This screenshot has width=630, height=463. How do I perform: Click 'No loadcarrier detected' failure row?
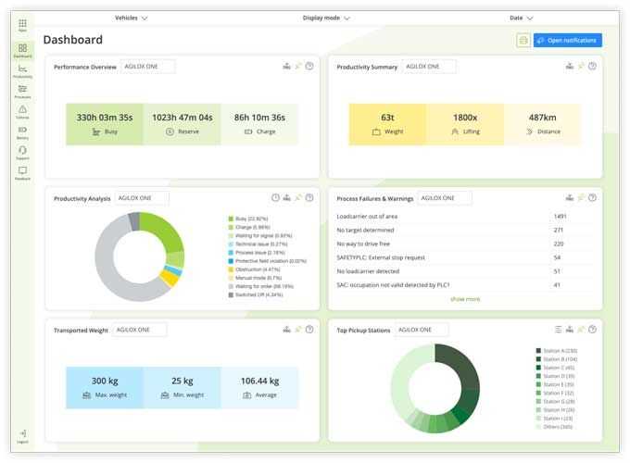click(x=465, y=271)
